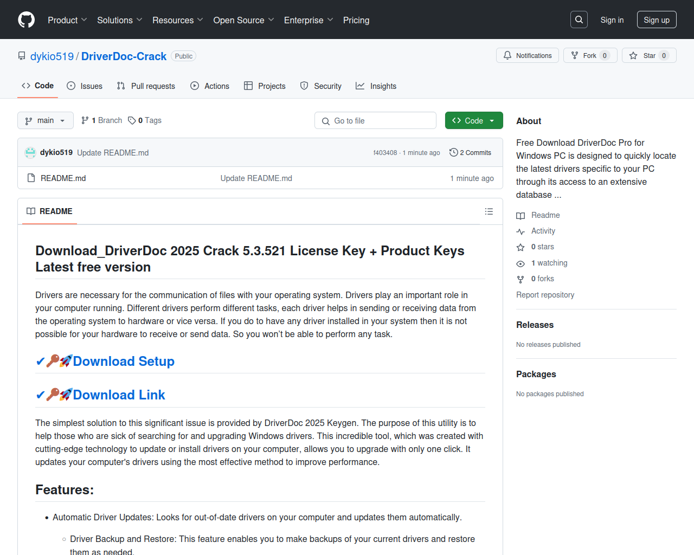
Task: Open the search magnifier button
Action: (x=579, y=20)
